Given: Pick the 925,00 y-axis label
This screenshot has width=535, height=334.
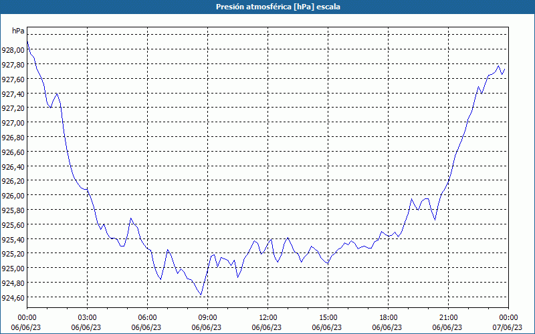Looking at the screenshot, I should 13,269.
